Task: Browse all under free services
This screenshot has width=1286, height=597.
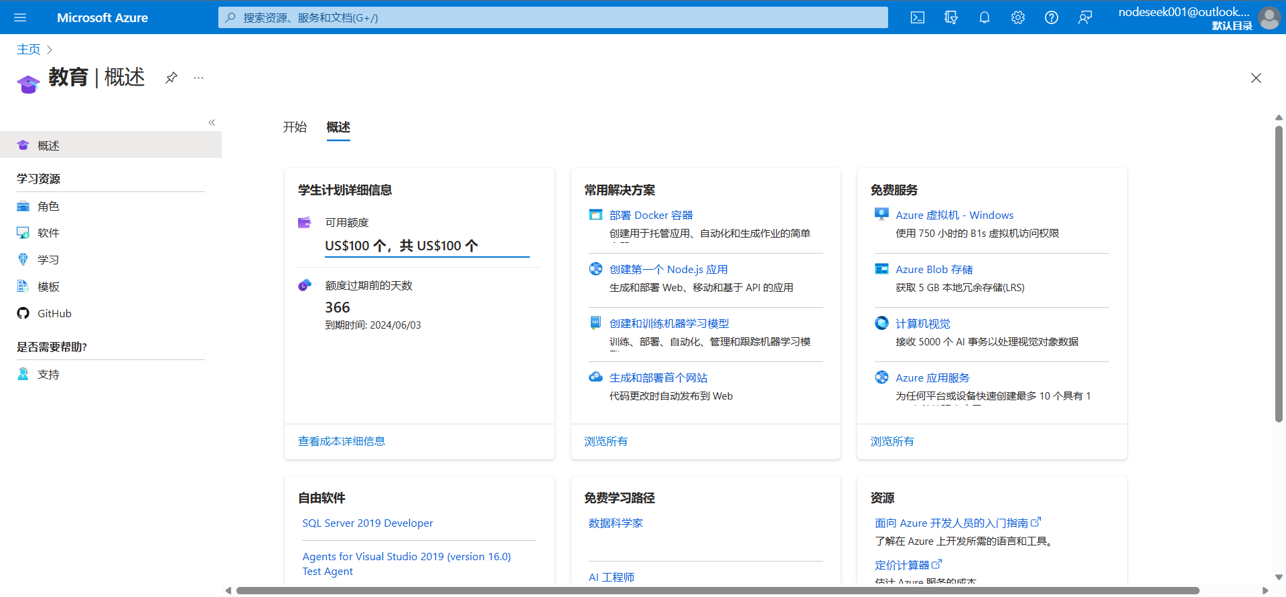Action: (x=891, y=441)
